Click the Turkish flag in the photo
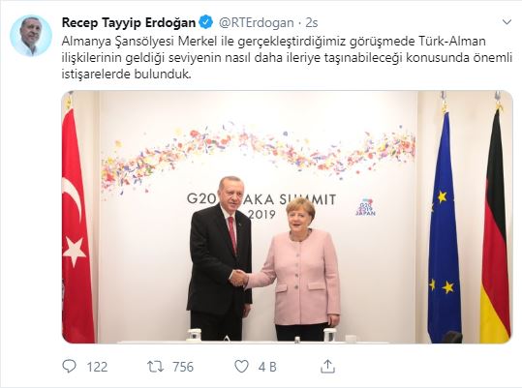The image size is (522, 388). tap(77, 220)
